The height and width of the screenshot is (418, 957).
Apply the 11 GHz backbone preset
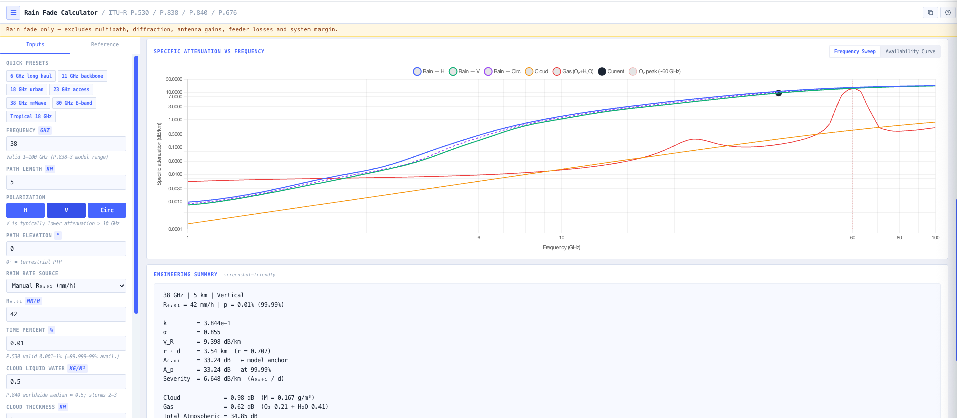82,76
